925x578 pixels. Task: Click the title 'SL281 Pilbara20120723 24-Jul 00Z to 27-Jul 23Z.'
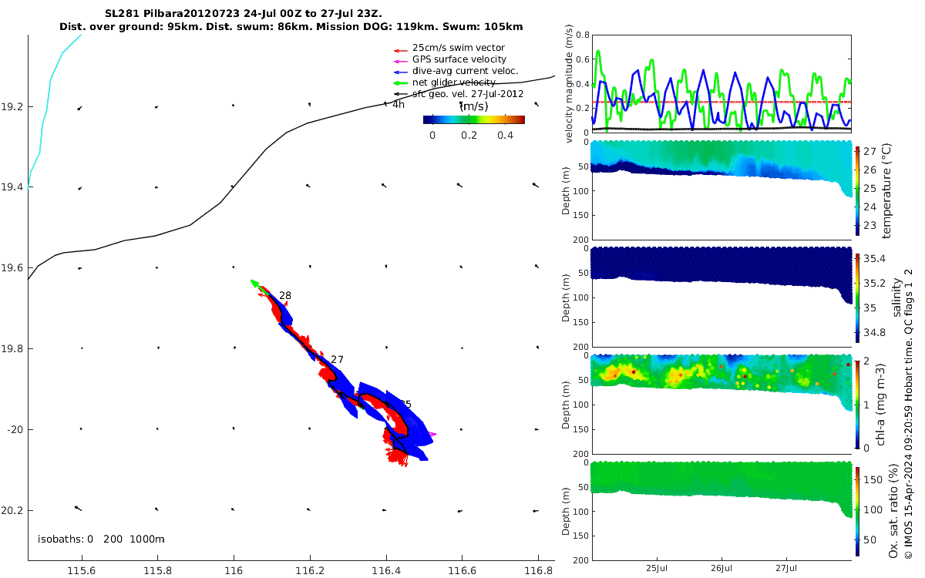[244, 15]
